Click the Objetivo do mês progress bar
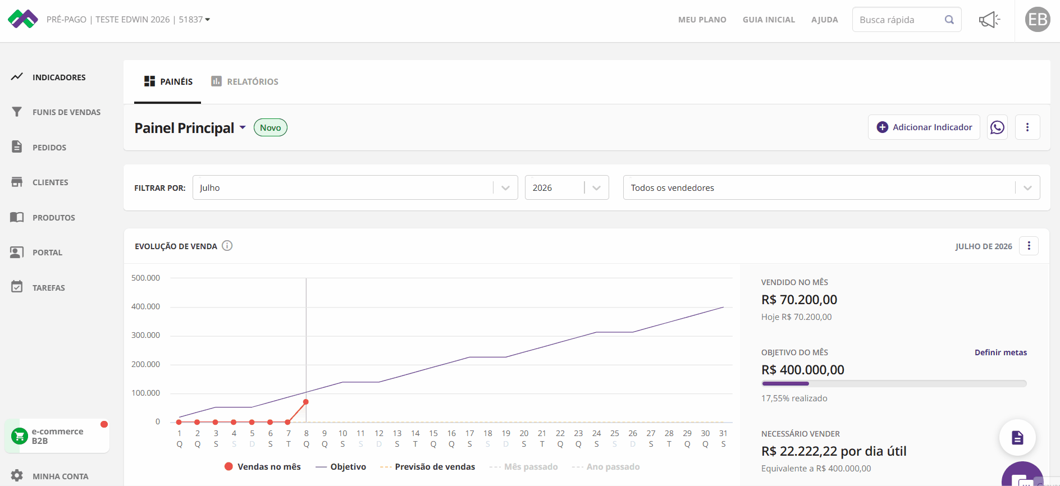This screenshot has width=1060, height=486. point(894,384)
